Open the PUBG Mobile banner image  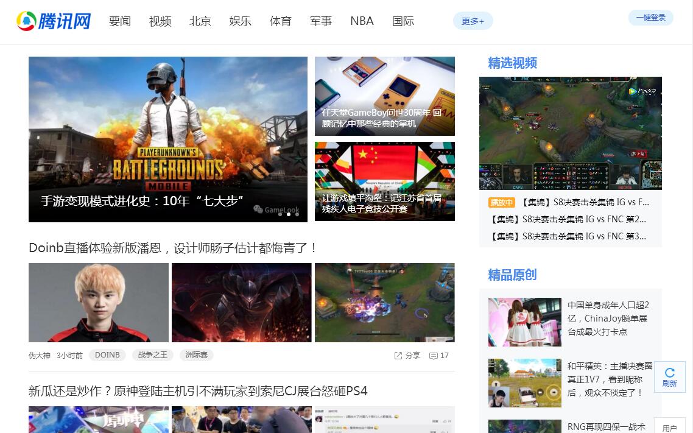coord(167,139)
